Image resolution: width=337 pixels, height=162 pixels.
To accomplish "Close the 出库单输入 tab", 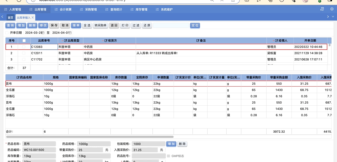I will [x=33, y=18].
